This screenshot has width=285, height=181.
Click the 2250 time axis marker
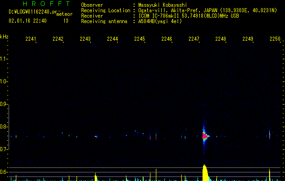(275, 39)
